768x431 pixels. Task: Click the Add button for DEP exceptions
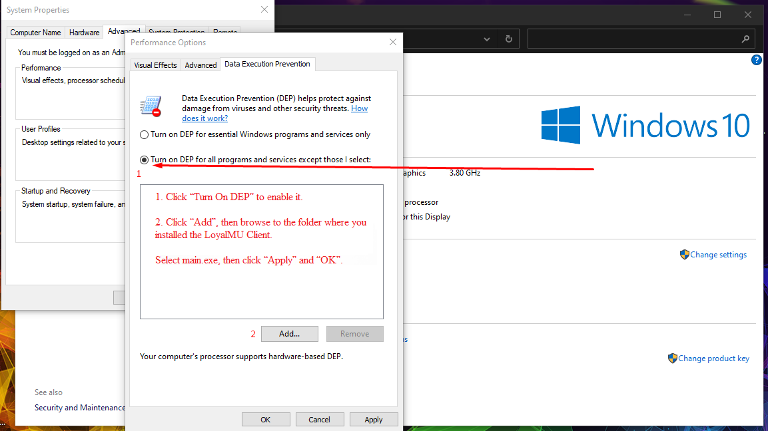[x=289, y=333]
